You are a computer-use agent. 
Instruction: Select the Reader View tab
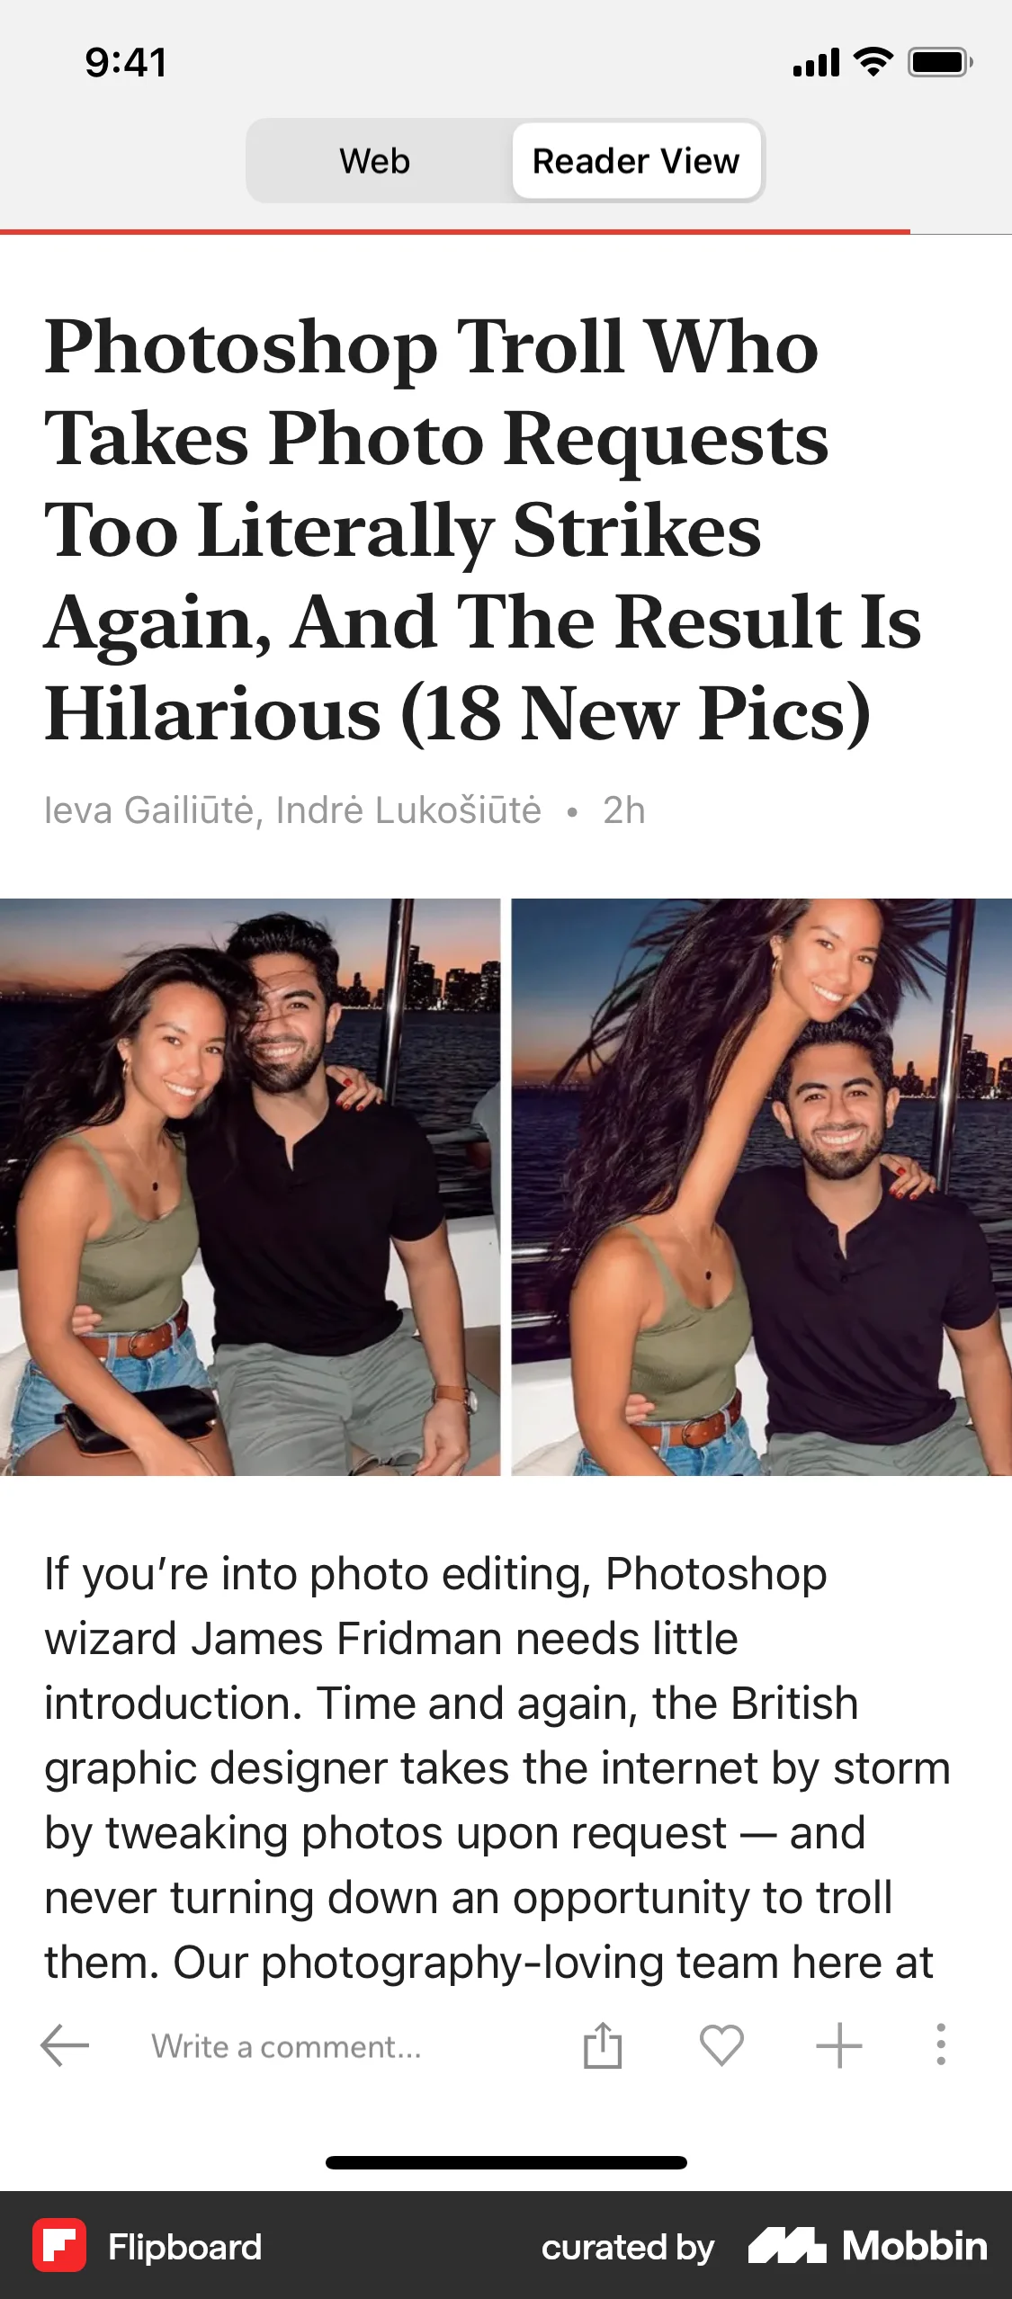[636, 161]
